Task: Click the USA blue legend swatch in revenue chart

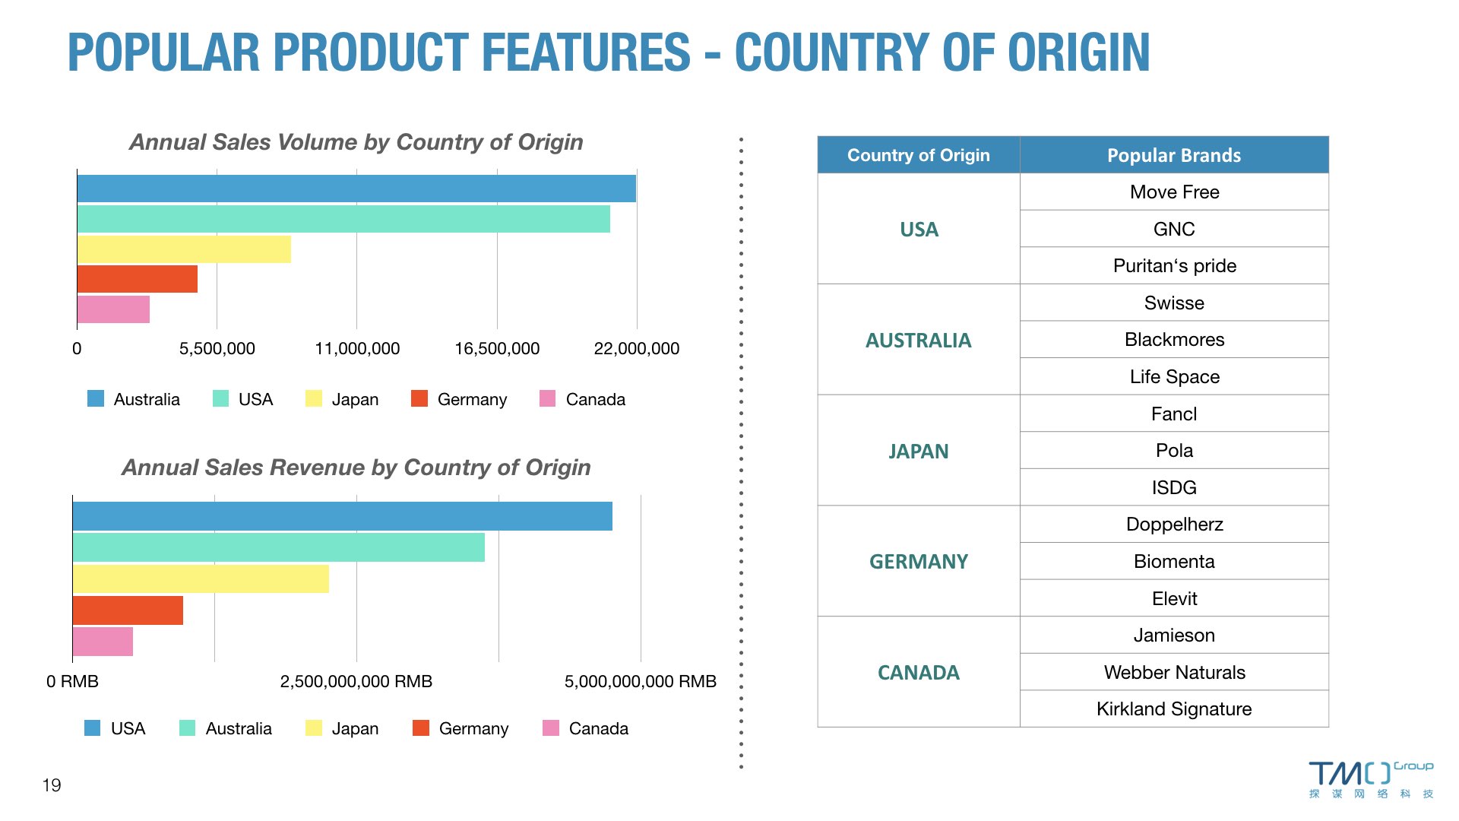Action: pyautogui.click(x=92, y=727)
